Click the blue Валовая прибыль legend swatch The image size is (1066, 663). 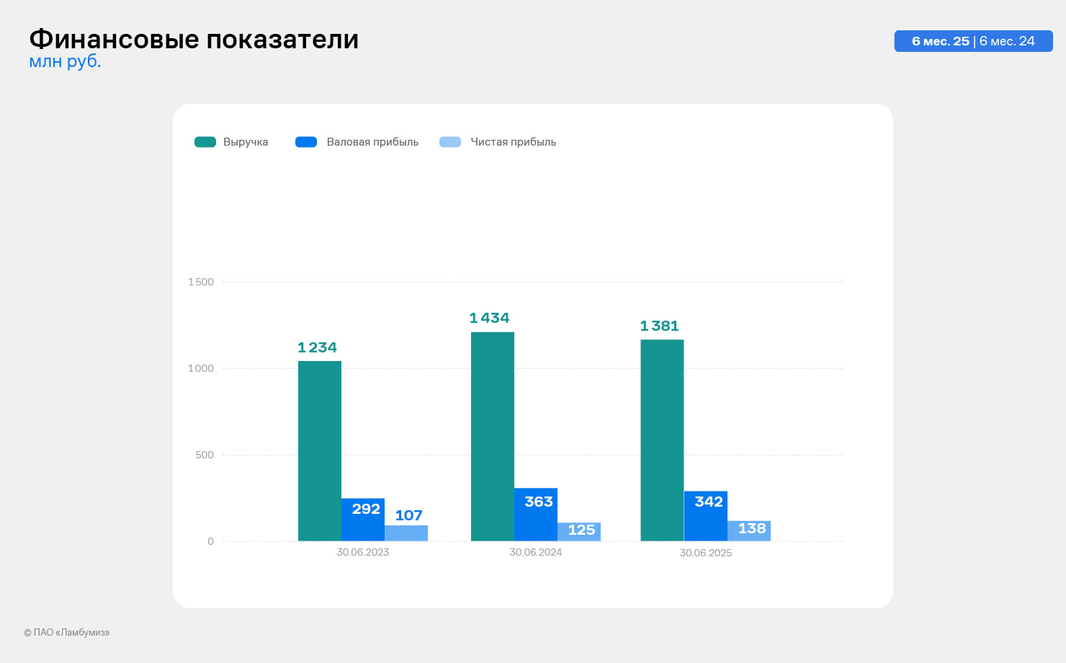pos(306,142)
